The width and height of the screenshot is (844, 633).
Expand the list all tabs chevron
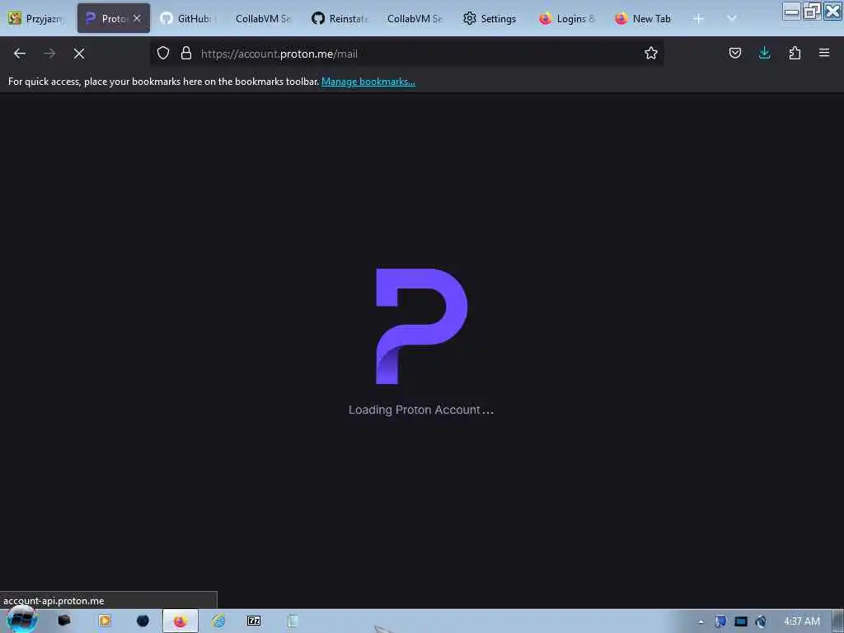click(x=732, y=18)
